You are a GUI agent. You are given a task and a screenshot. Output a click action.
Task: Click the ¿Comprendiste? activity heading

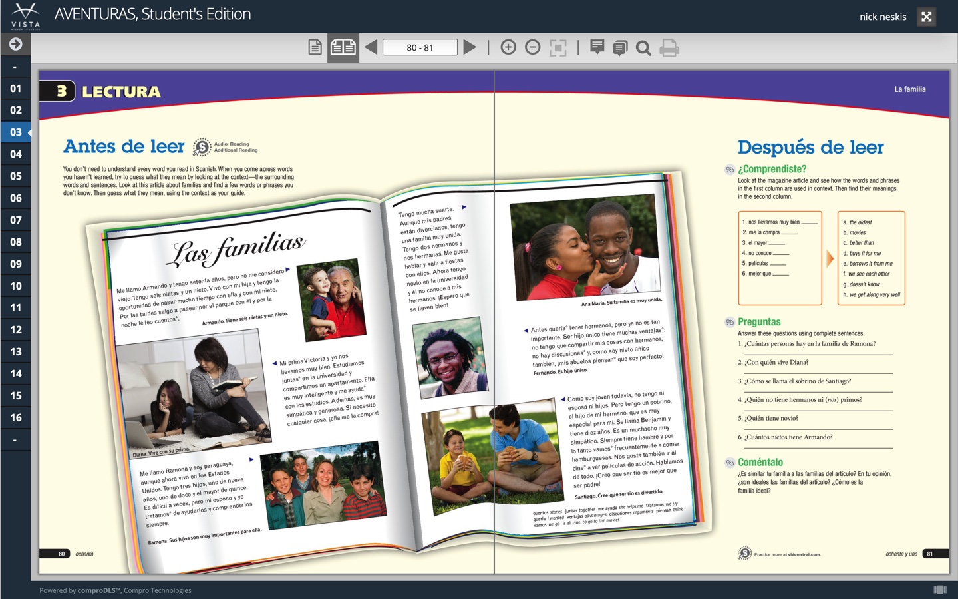[772, 169]
